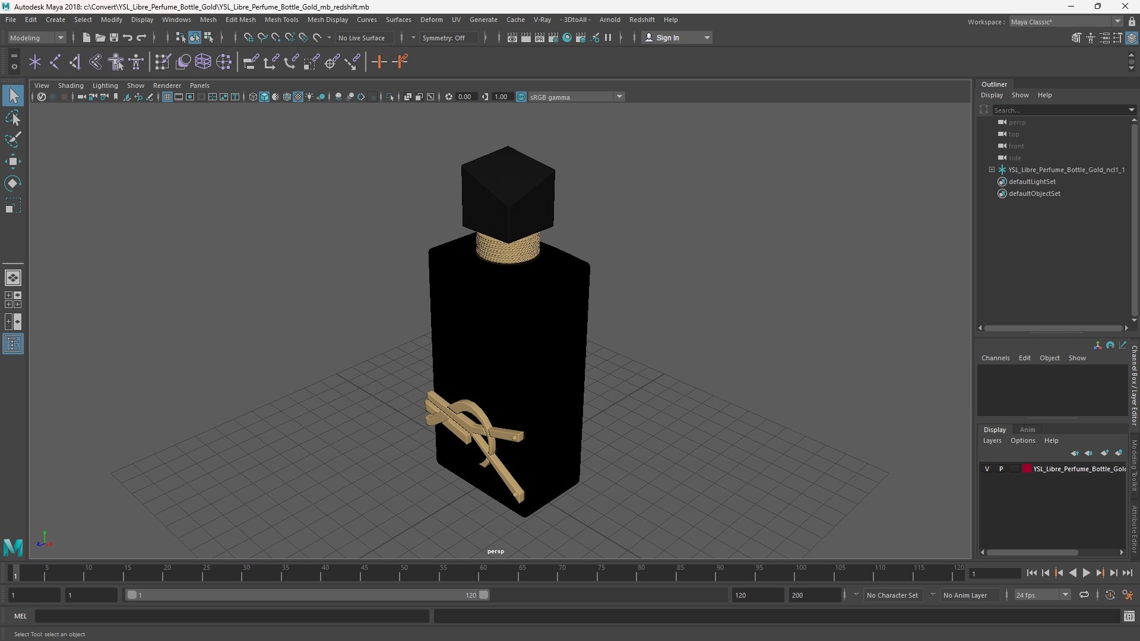
Task: Open the Script Editor button
Action: point(1129,617)
